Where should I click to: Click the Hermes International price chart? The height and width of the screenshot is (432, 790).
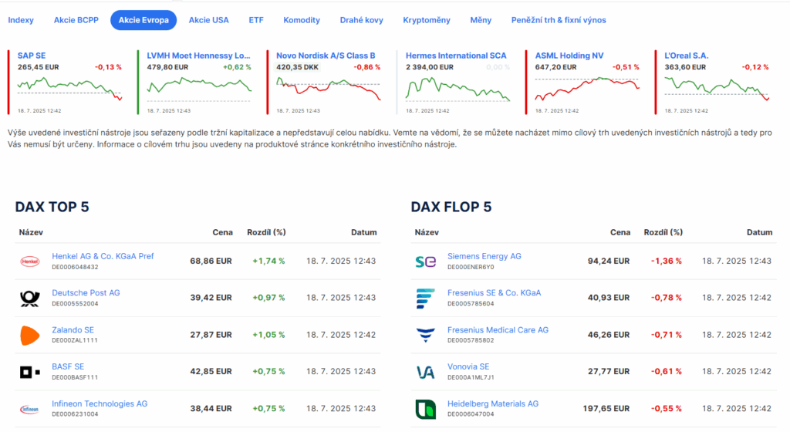coord(458,89)
